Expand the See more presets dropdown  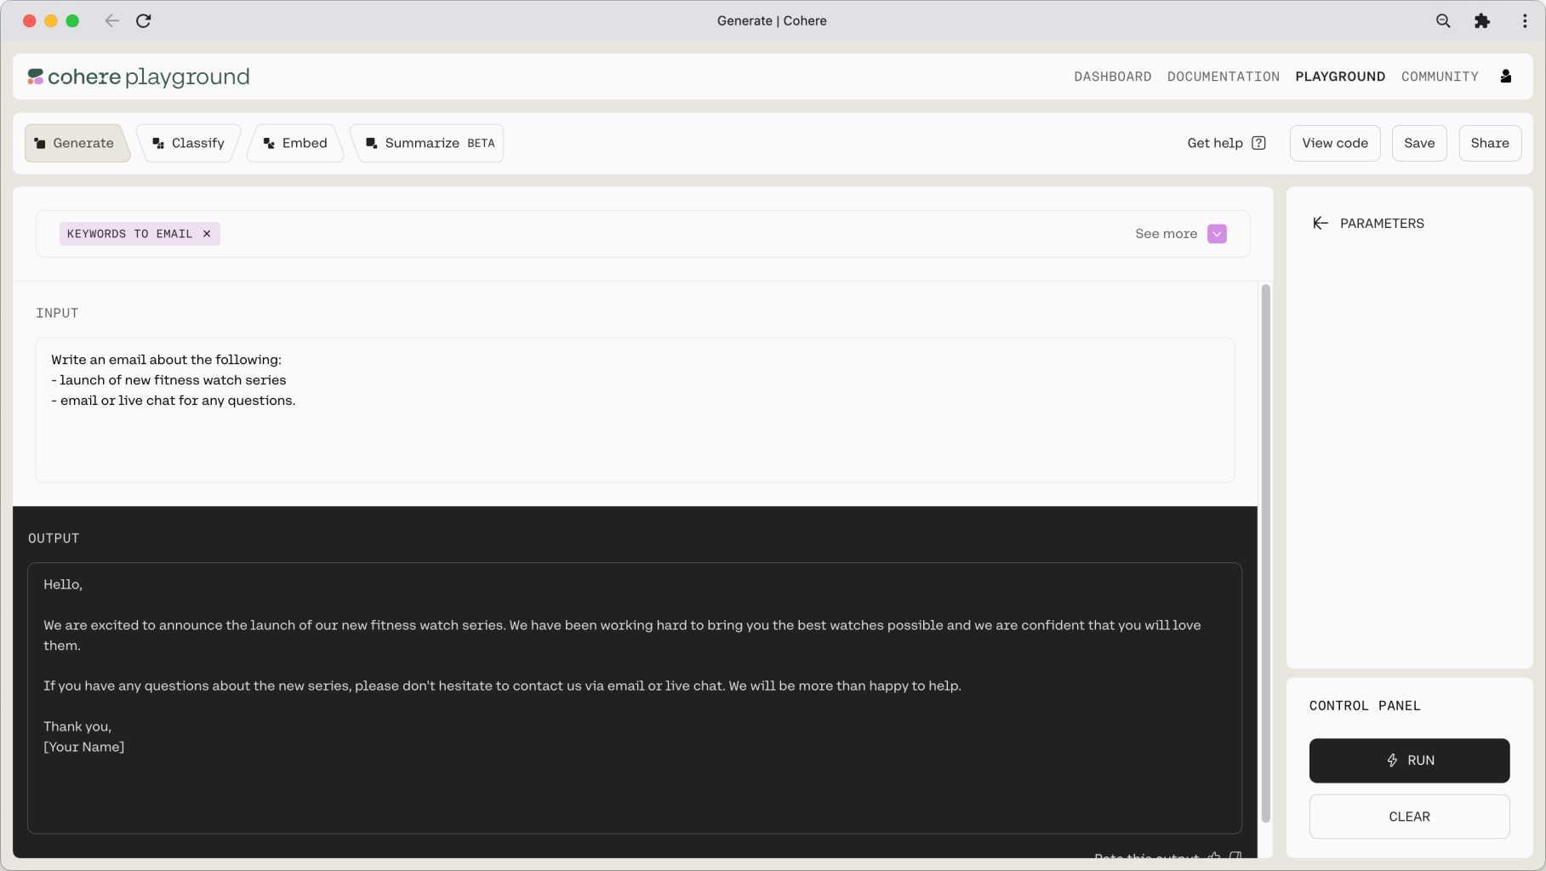point(1216,233)
